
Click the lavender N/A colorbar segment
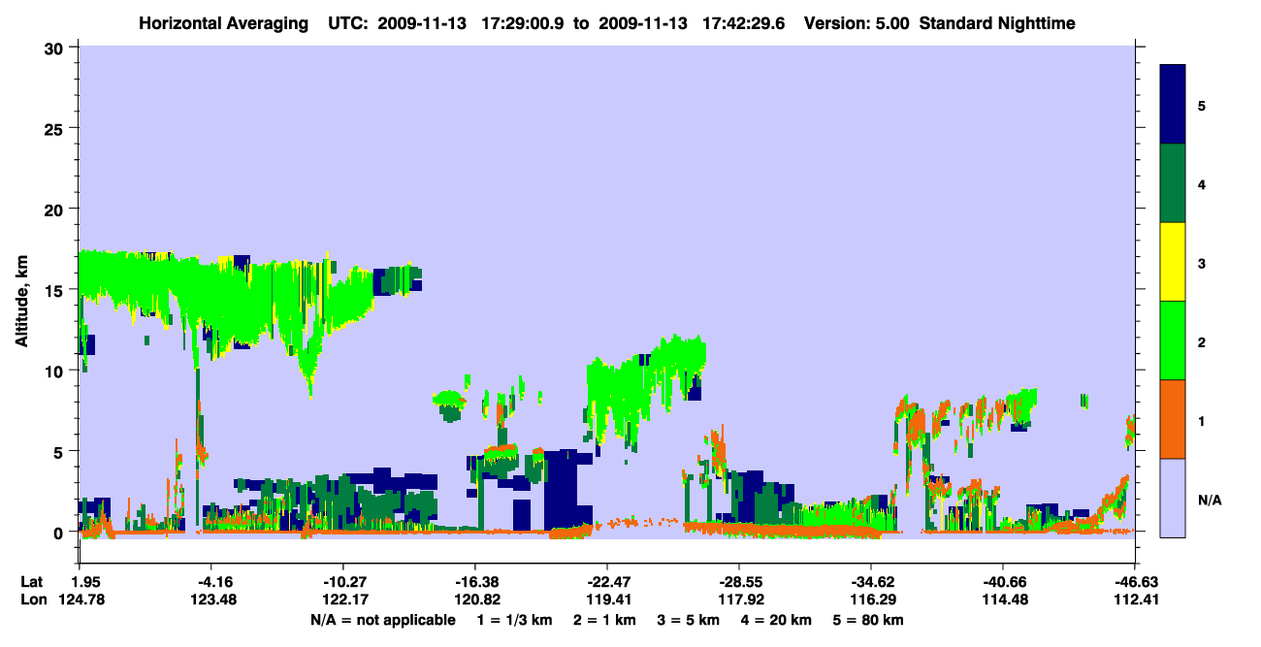(1173, 498)
